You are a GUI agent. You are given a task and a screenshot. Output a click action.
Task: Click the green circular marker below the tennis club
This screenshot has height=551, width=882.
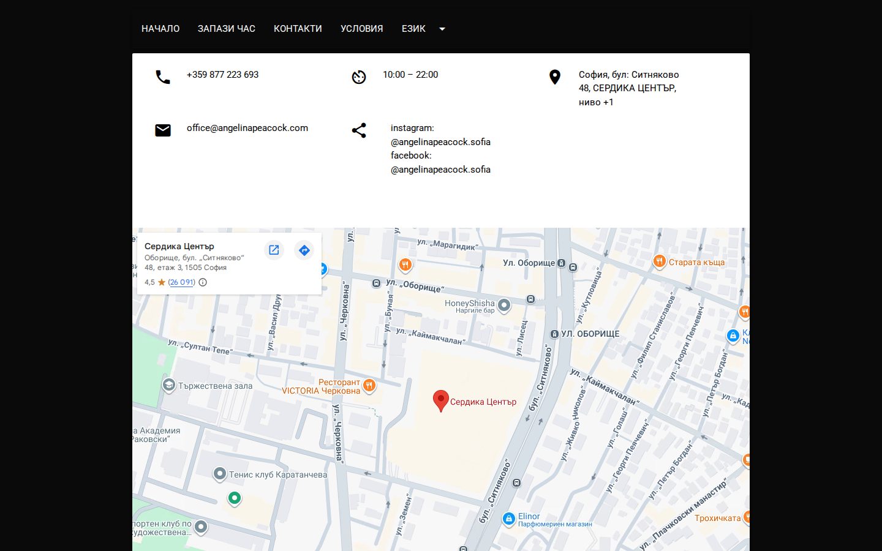(x=234, y=498)
